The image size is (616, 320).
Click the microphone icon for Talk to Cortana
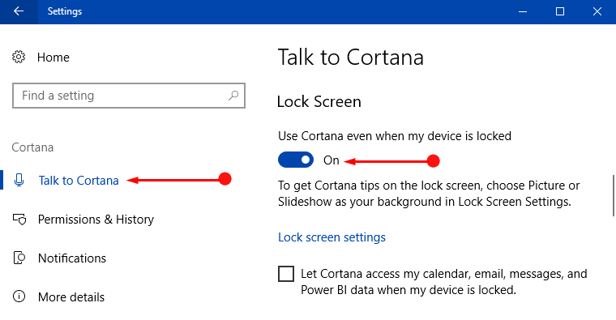coord(19,180)
